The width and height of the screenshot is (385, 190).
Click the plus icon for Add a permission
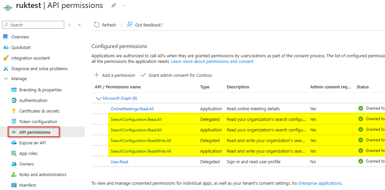97,75
